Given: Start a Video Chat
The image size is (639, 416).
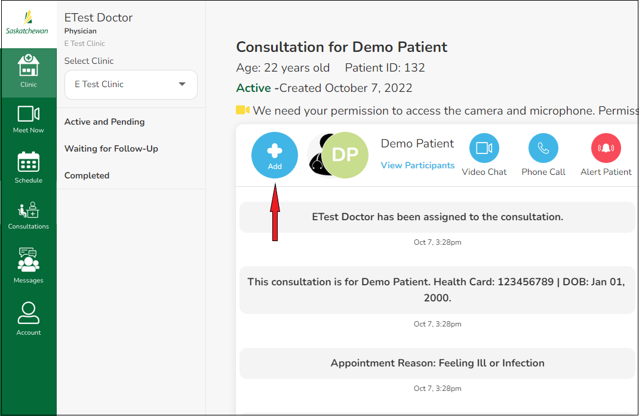Looking at the screenshot, I should click(x=484, y=149).
